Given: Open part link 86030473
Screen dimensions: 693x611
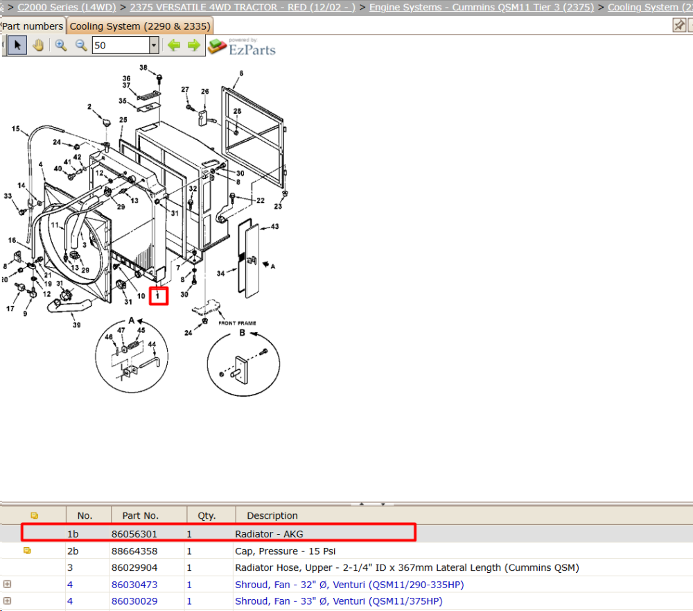Looking at the screenshot, I should click(134, 585).
